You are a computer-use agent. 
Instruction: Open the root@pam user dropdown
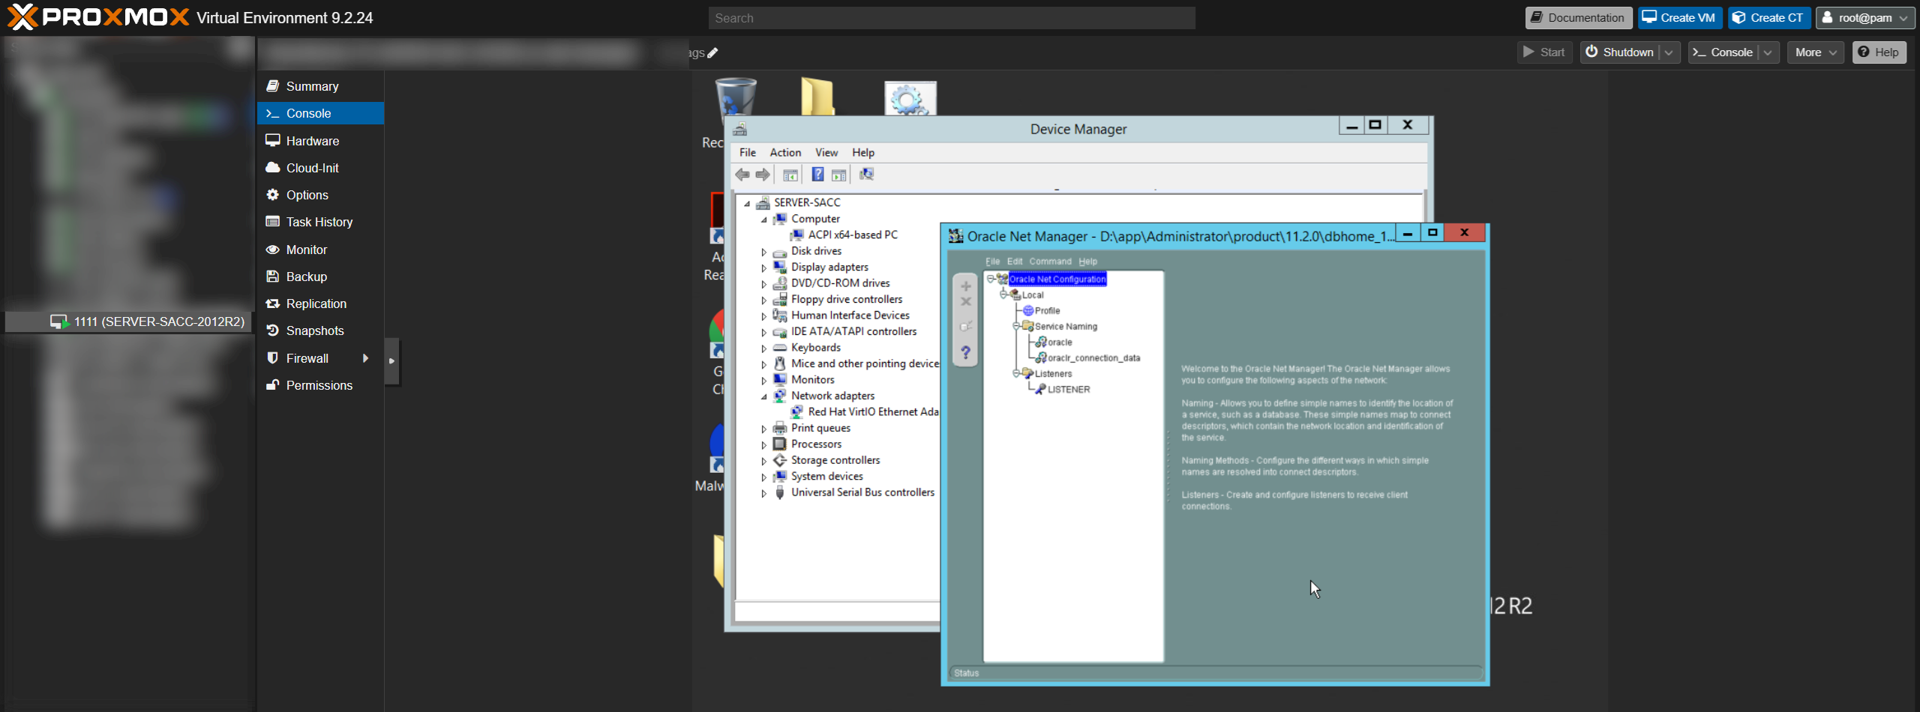1865,18
